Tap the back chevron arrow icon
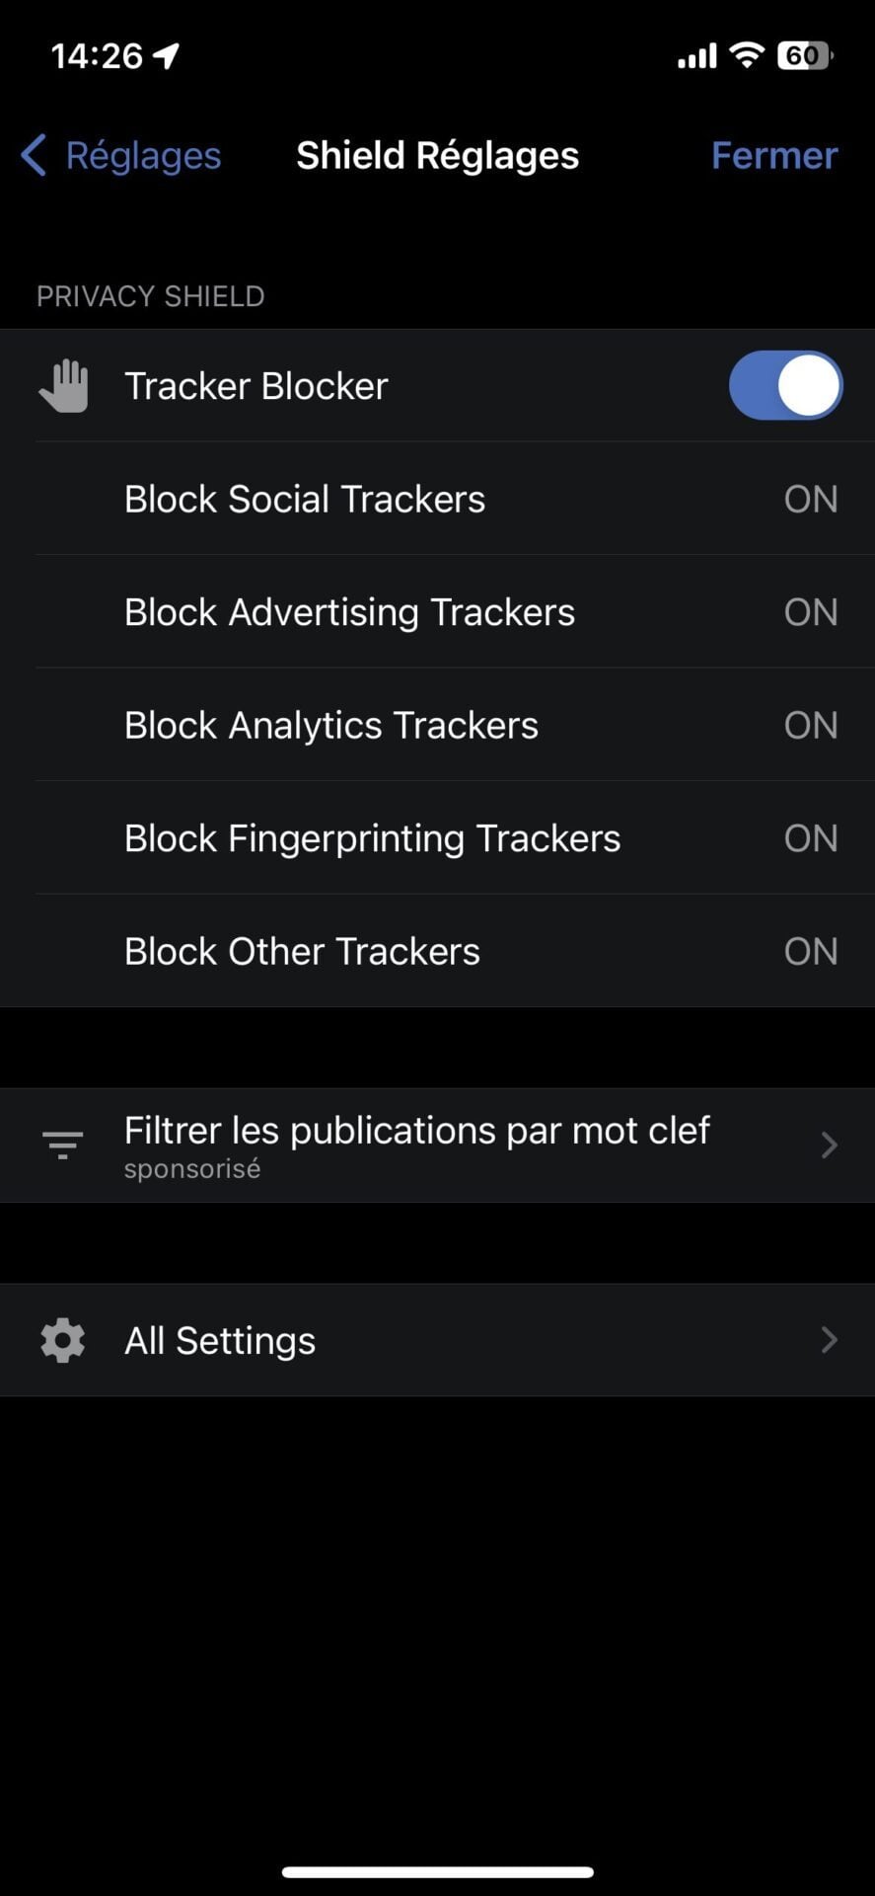The height and width of the screenshot is (1896, 875). click(x=34, y=155)
